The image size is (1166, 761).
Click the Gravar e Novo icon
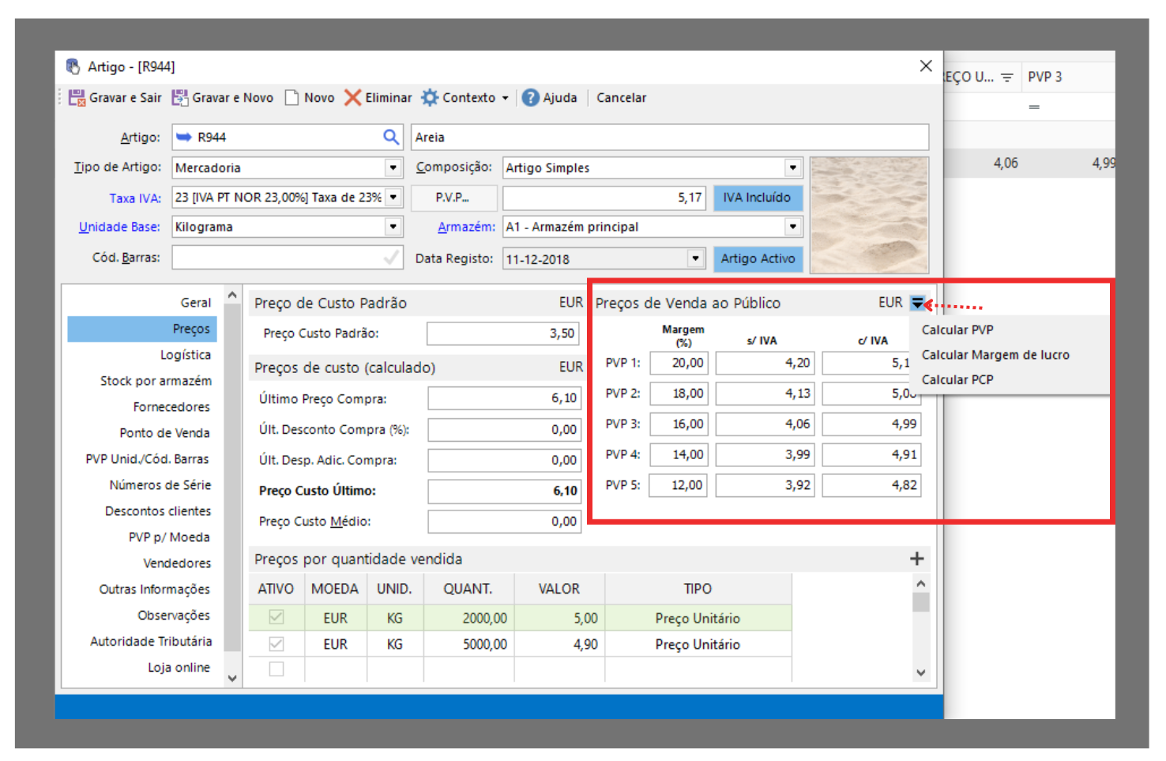(x=180, y=98)
